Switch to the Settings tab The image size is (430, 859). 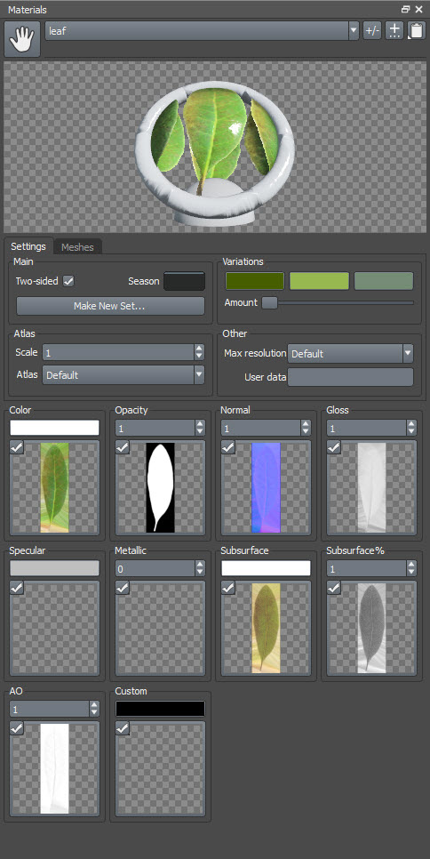click(x=28, y=246)
